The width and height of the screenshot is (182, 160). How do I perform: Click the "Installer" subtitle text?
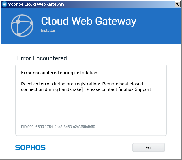coord(48,30)
